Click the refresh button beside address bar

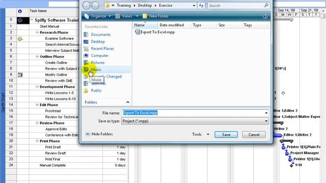click(x=201, y=6)
